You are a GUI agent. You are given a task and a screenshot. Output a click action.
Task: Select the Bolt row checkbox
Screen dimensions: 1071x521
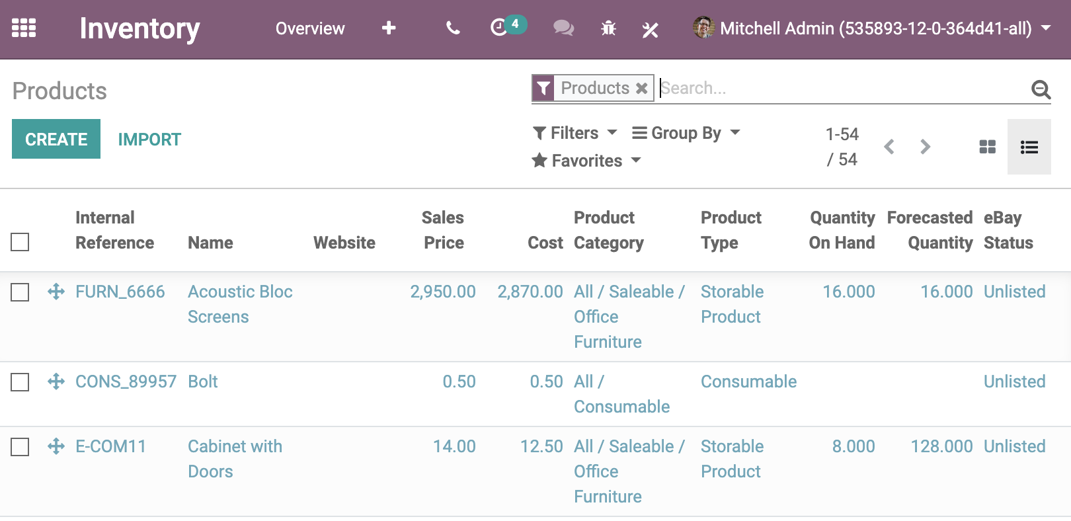pos(20,382)
